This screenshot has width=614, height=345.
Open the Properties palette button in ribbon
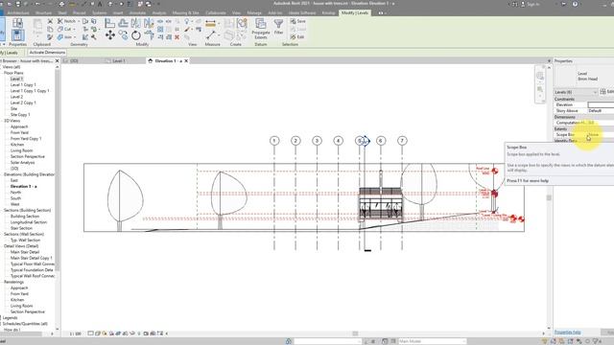[17, 35]
